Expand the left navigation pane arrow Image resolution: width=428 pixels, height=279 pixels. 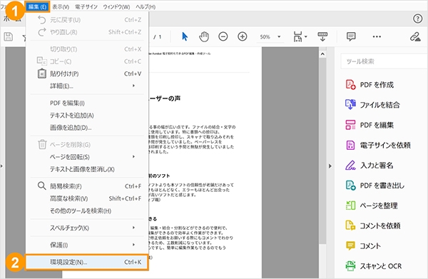(x=1, y=166)
